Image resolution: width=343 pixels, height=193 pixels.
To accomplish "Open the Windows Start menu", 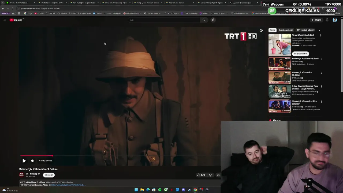I will 136,190.
